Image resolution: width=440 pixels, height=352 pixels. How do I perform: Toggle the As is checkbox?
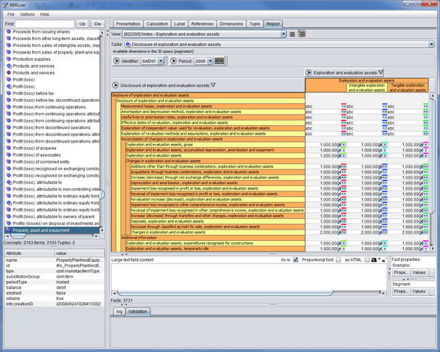(x=296, y=260)
